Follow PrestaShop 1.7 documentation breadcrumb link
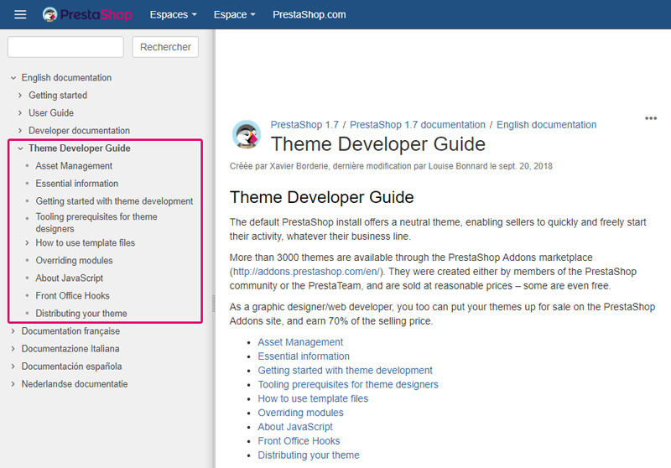Image resolution: width=671 pixels, height=468 pixels. [x=418, y=125]
